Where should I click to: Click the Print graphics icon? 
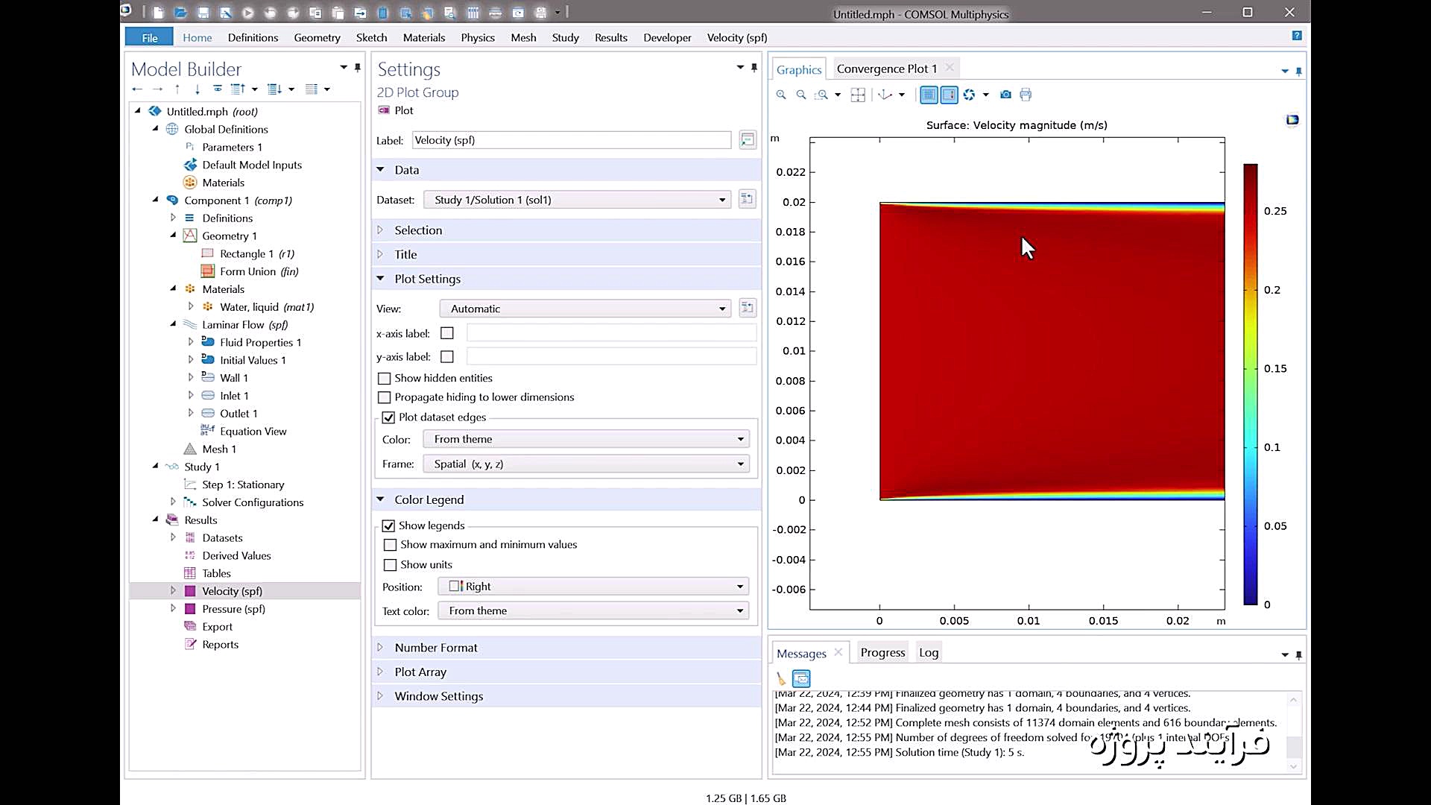(1026, 95)
